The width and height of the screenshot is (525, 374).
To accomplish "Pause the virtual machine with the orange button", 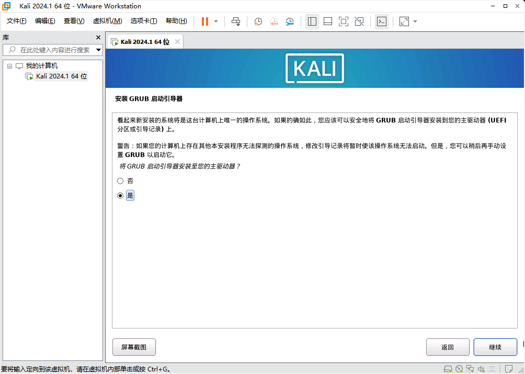I will tap(204, 21).
